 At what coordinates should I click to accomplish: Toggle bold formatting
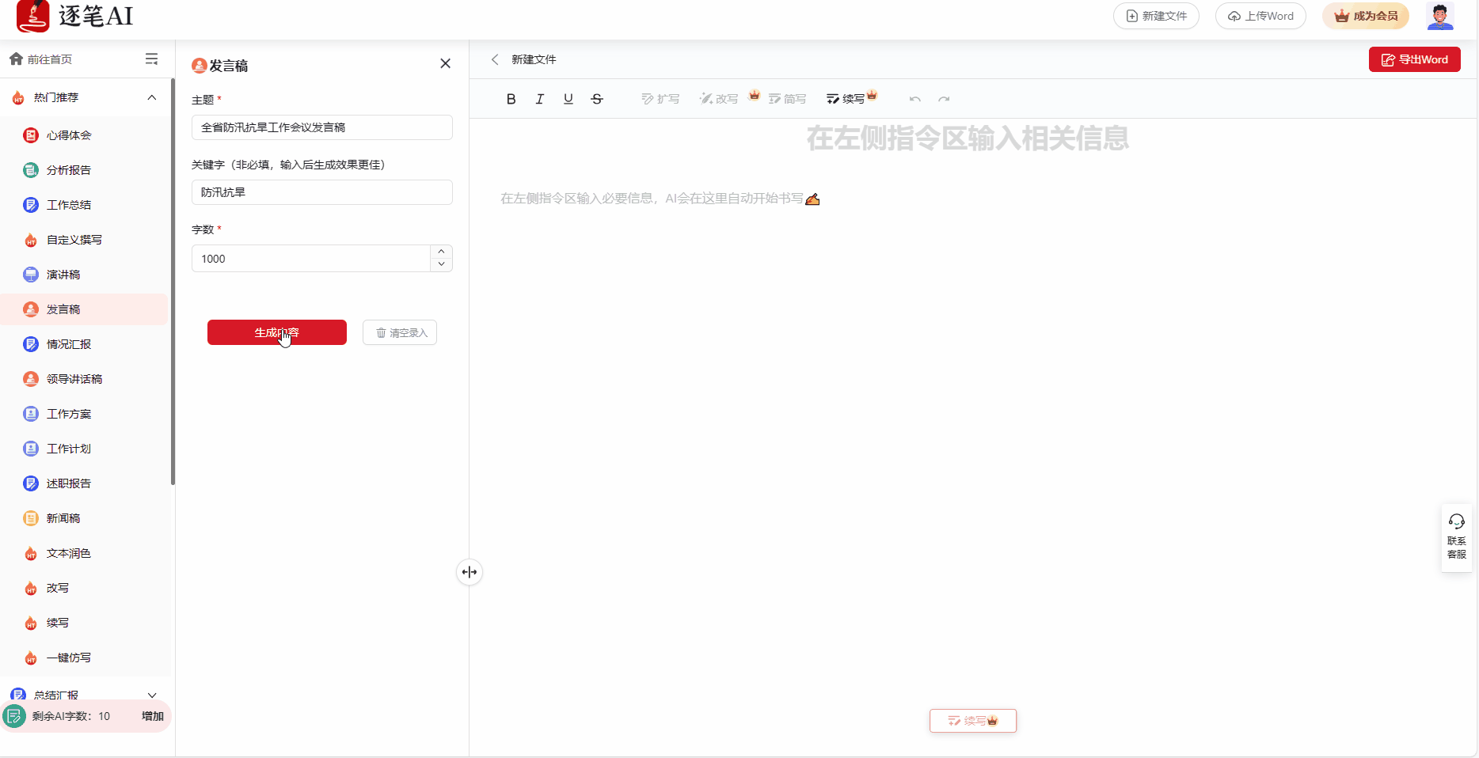coord(511,99)
